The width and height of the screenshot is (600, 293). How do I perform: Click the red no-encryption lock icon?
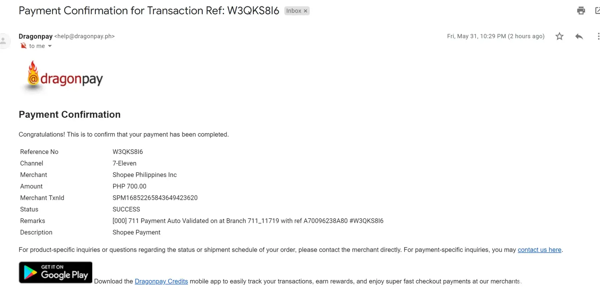pos(23,46)
